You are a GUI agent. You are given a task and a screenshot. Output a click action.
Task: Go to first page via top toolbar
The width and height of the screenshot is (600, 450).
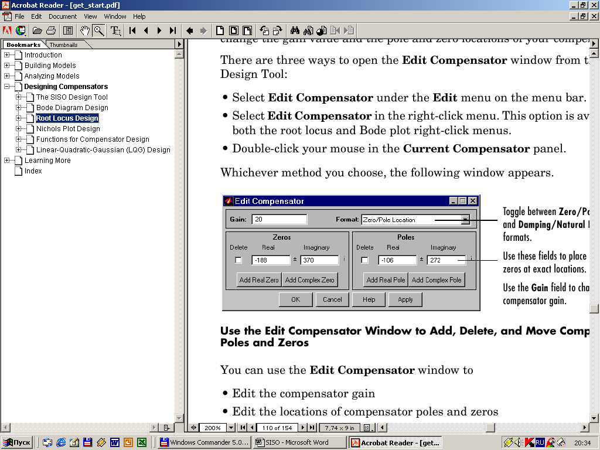coord(132,30)
